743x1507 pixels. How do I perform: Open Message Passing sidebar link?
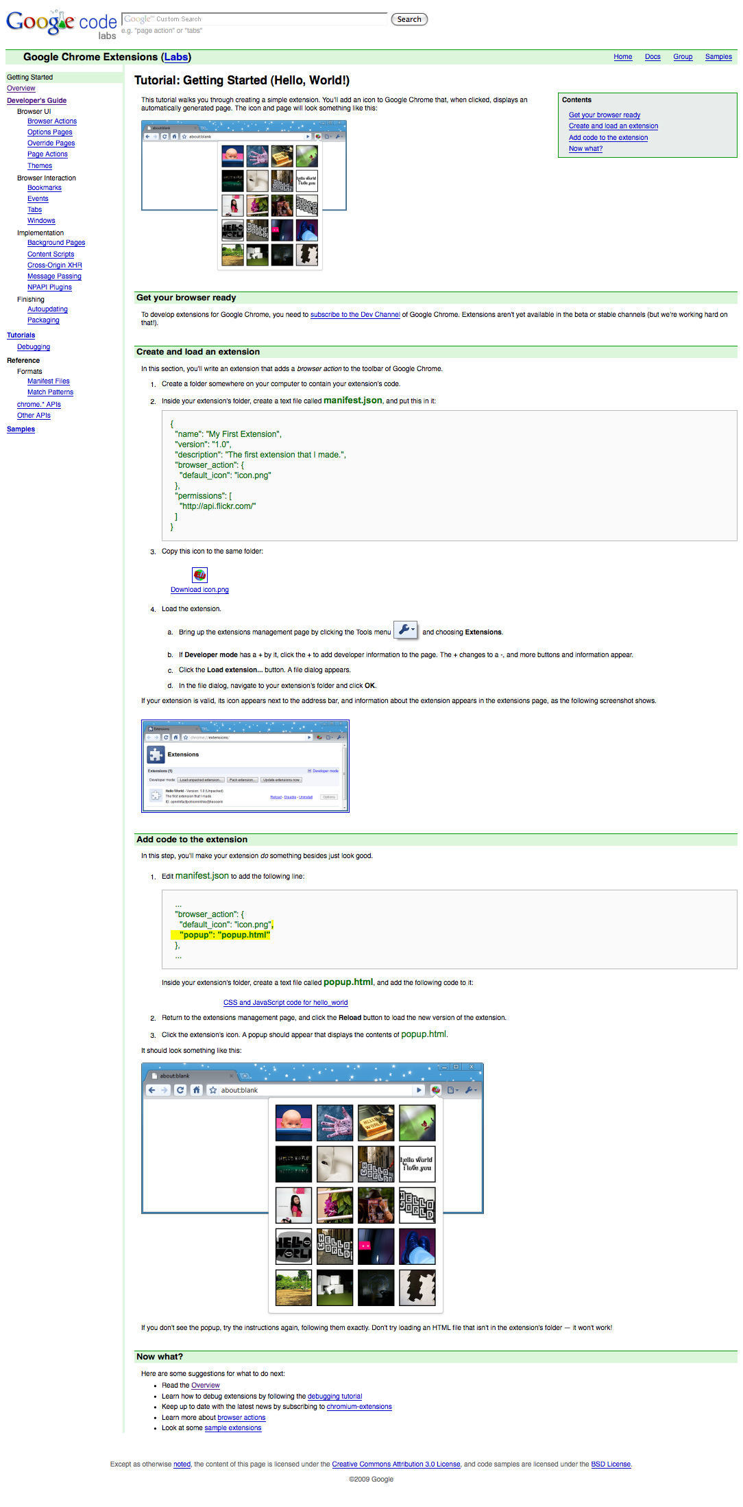54,276
